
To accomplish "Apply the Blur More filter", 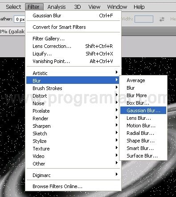I will 143,95.
